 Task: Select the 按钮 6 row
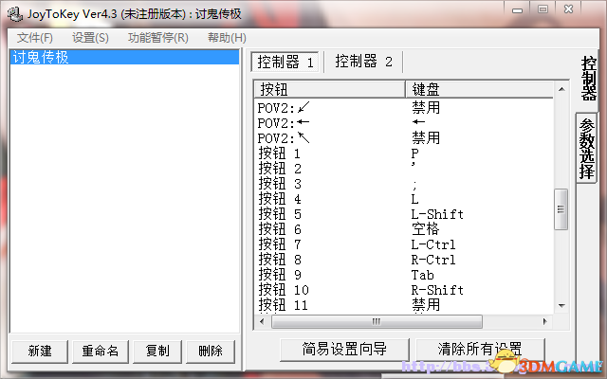coord(405,229)
